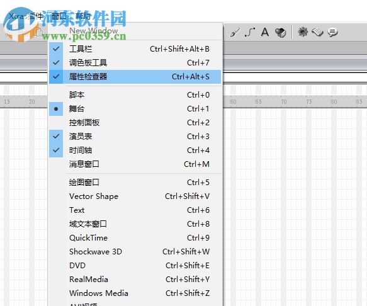Click the Ctrl+Shift+Alt+B shortcut text
This screenshot has width=367, height=306.
point(179,49)
